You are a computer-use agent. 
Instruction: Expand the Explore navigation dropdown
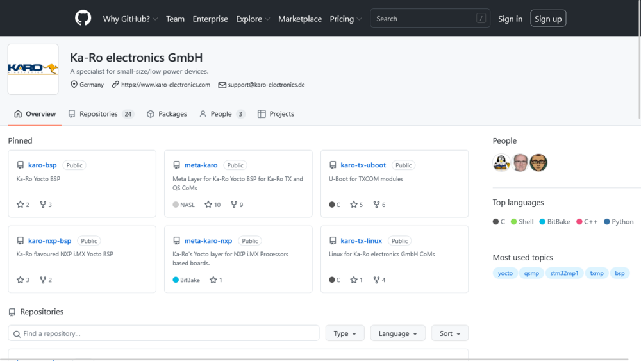pos(253,19)
